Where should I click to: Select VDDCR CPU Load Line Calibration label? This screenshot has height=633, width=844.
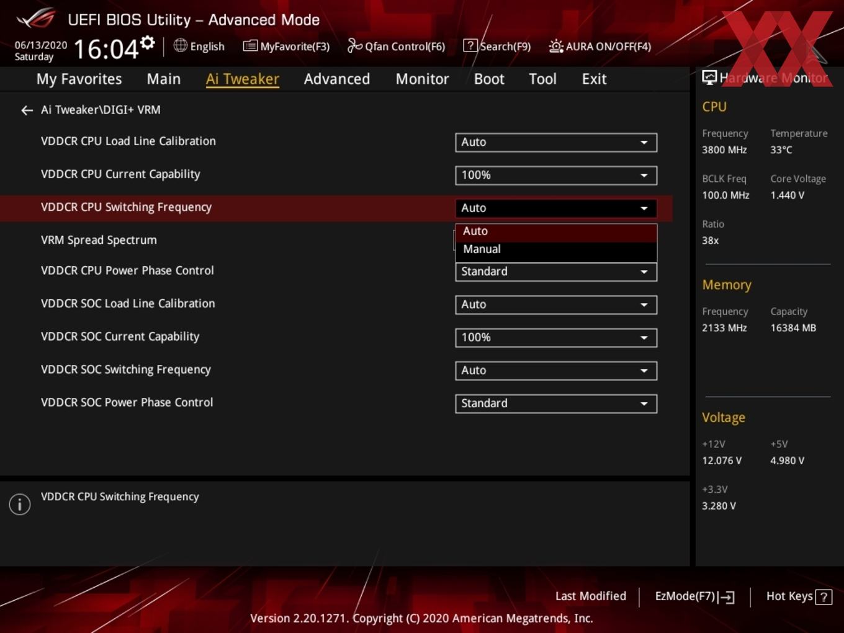(x=128, y=141)
